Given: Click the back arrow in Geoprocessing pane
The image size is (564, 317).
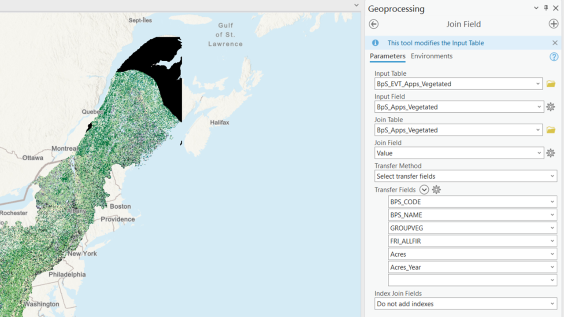Looking at the screenshot, I should point(373,24).
